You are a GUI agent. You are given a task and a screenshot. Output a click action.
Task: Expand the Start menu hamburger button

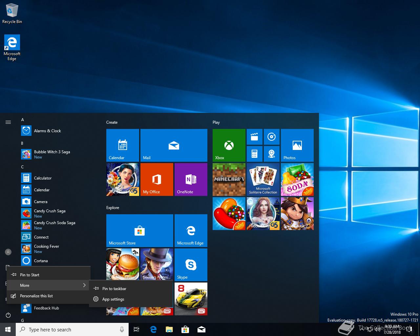[x=8, y=122]
